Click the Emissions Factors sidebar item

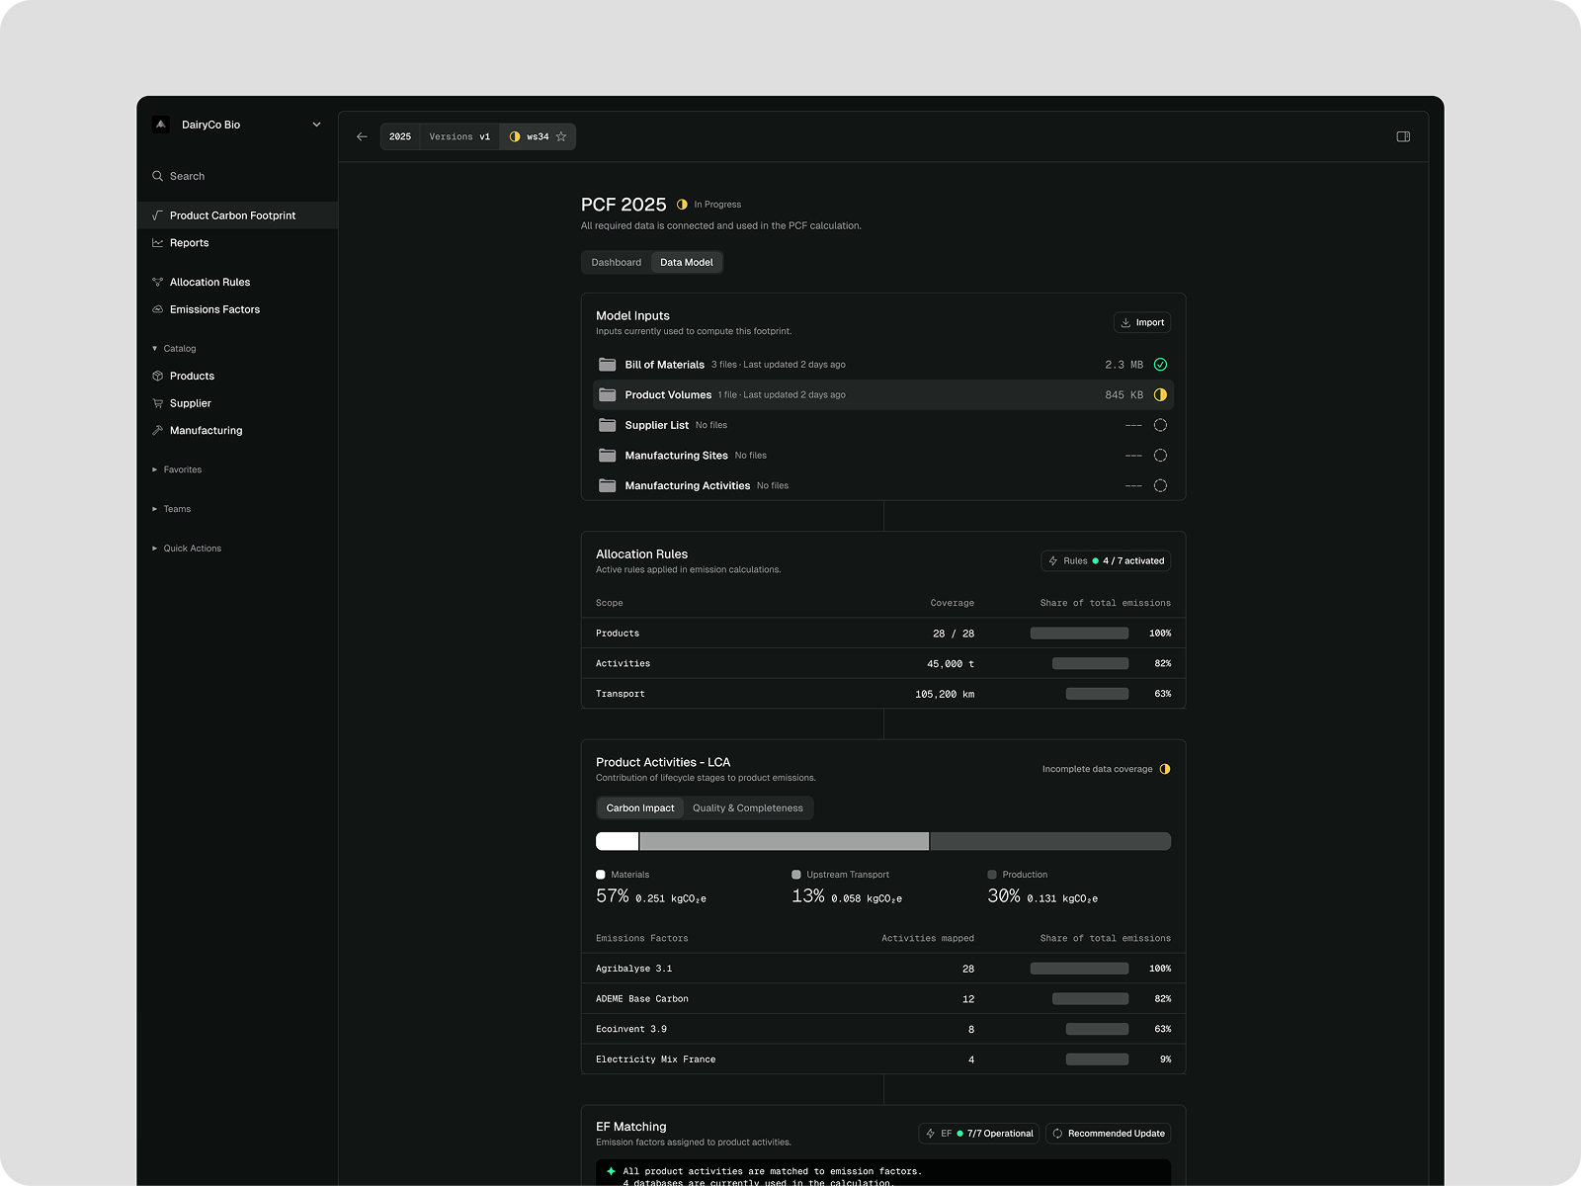coord(214,309)
